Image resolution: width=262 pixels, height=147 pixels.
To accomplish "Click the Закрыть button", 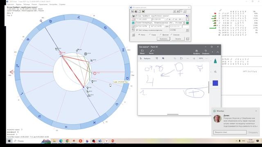I will pyautogui.click(x=178, y=39).
